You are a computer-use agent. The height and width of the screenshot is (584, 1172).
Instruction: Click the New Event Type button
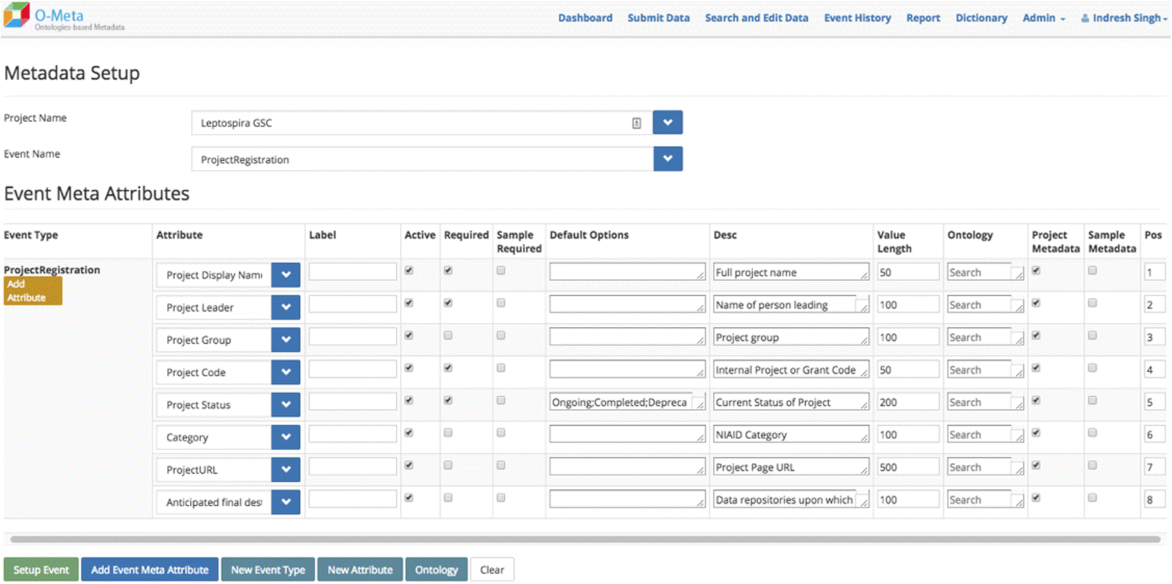coord(268,570)
